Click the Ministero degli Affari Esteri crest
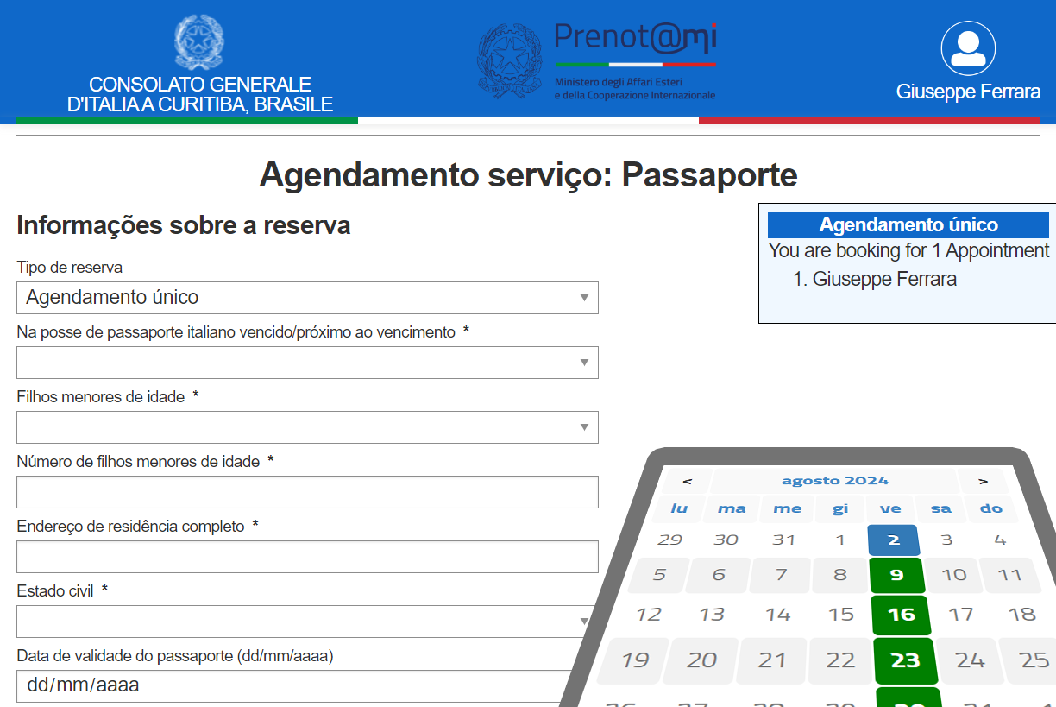This screenshot has width=1056, height=707. 512,60
